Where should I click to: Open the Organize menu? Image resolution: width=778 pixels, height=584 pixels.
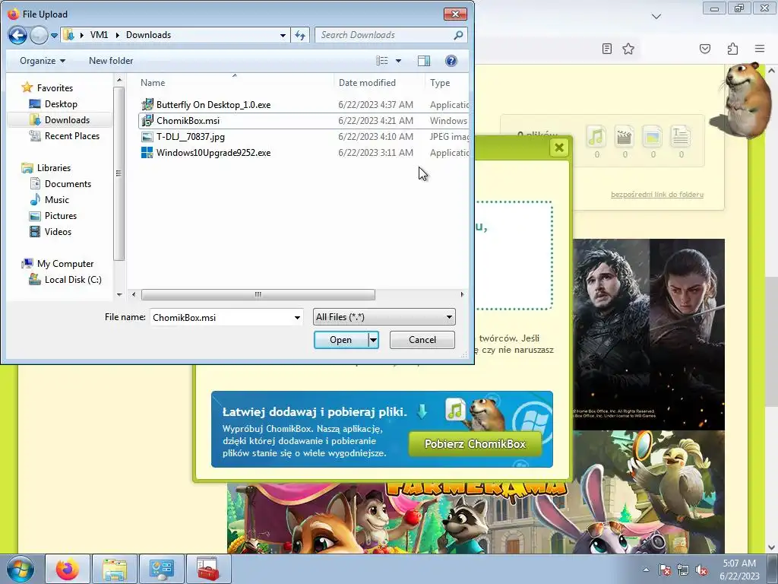(x=43, y=61)
